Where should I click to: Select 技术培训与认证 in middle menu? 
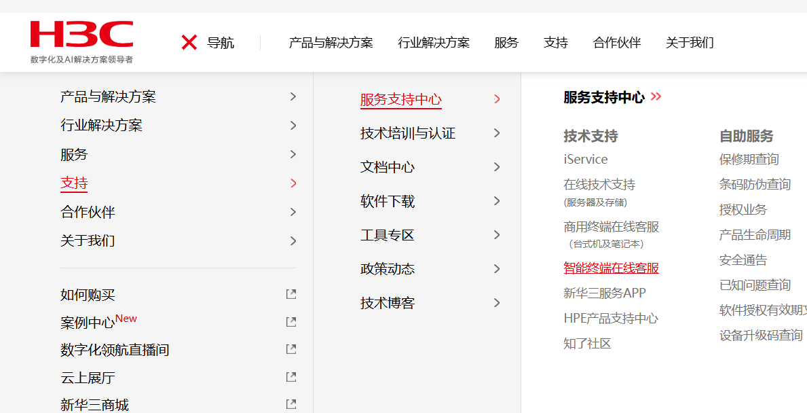(407, 133)
